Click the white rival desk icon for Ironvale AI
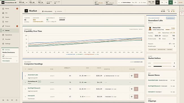The width and height of the screenshot is (184, 103). [x=131, y=97]
